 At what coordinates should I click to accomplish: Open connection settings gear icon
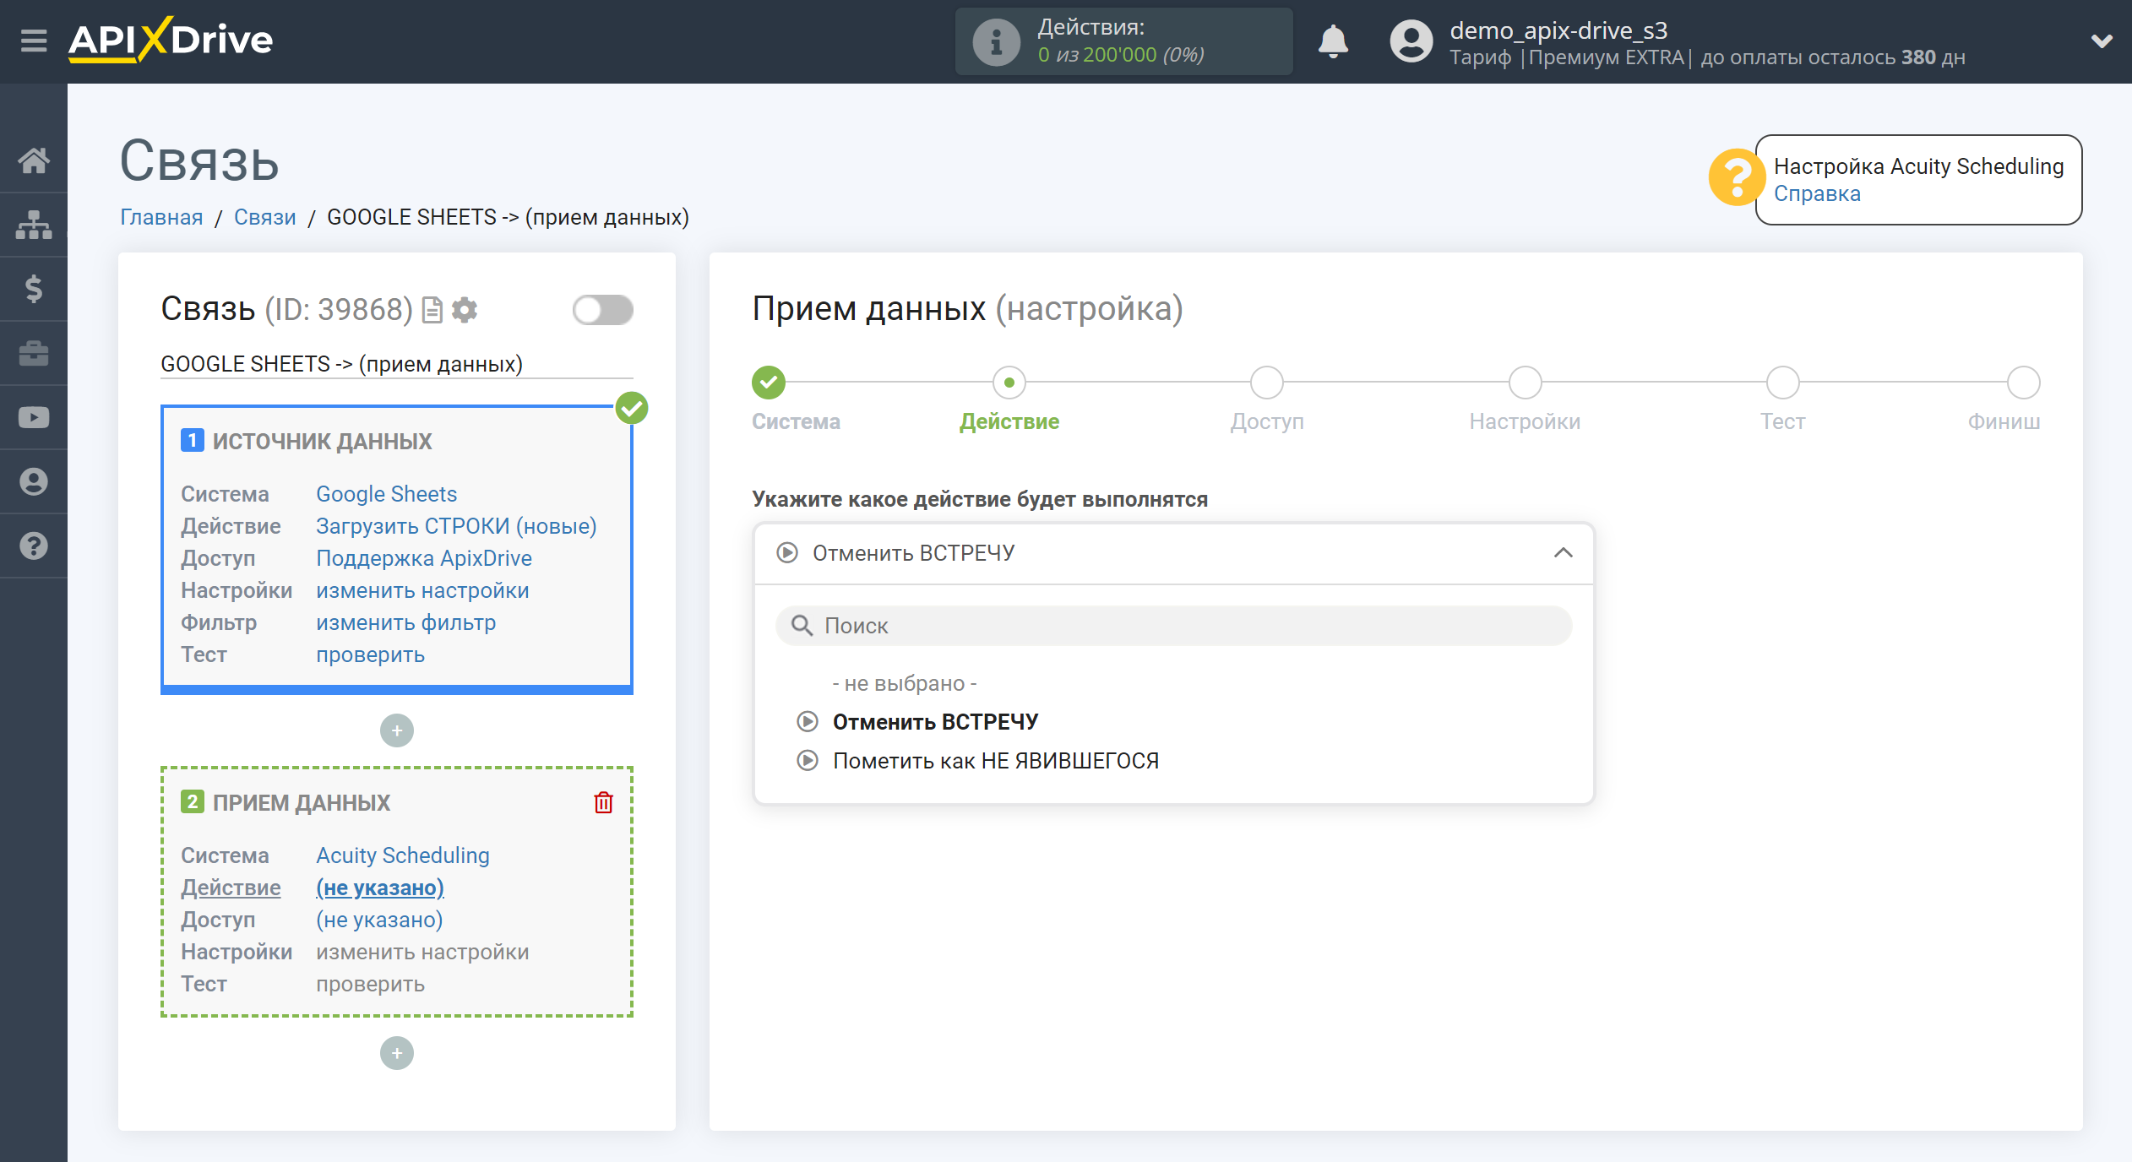click(464, 310)
